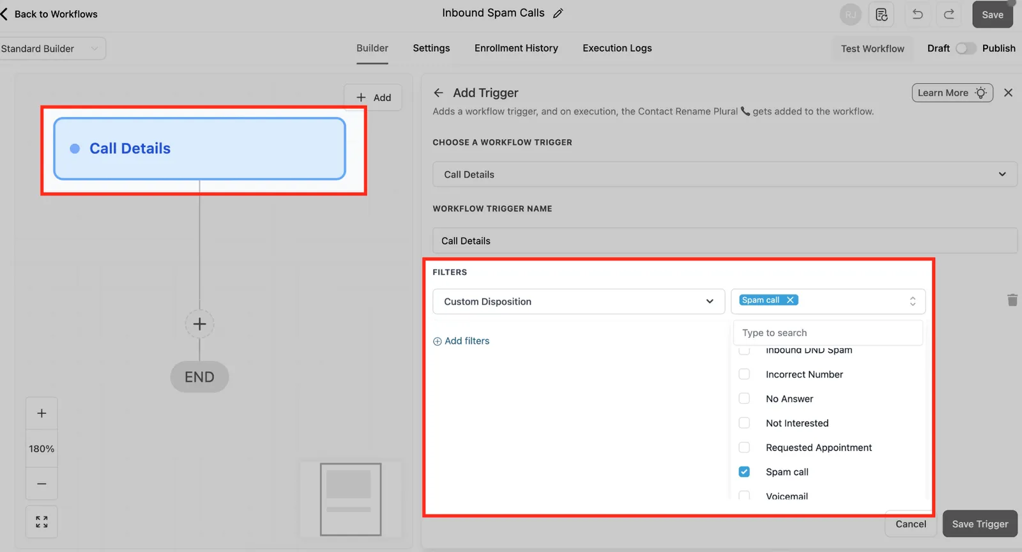Open the Enrollment History tab
The image size is (1022, 552).
tap(516, 48)
